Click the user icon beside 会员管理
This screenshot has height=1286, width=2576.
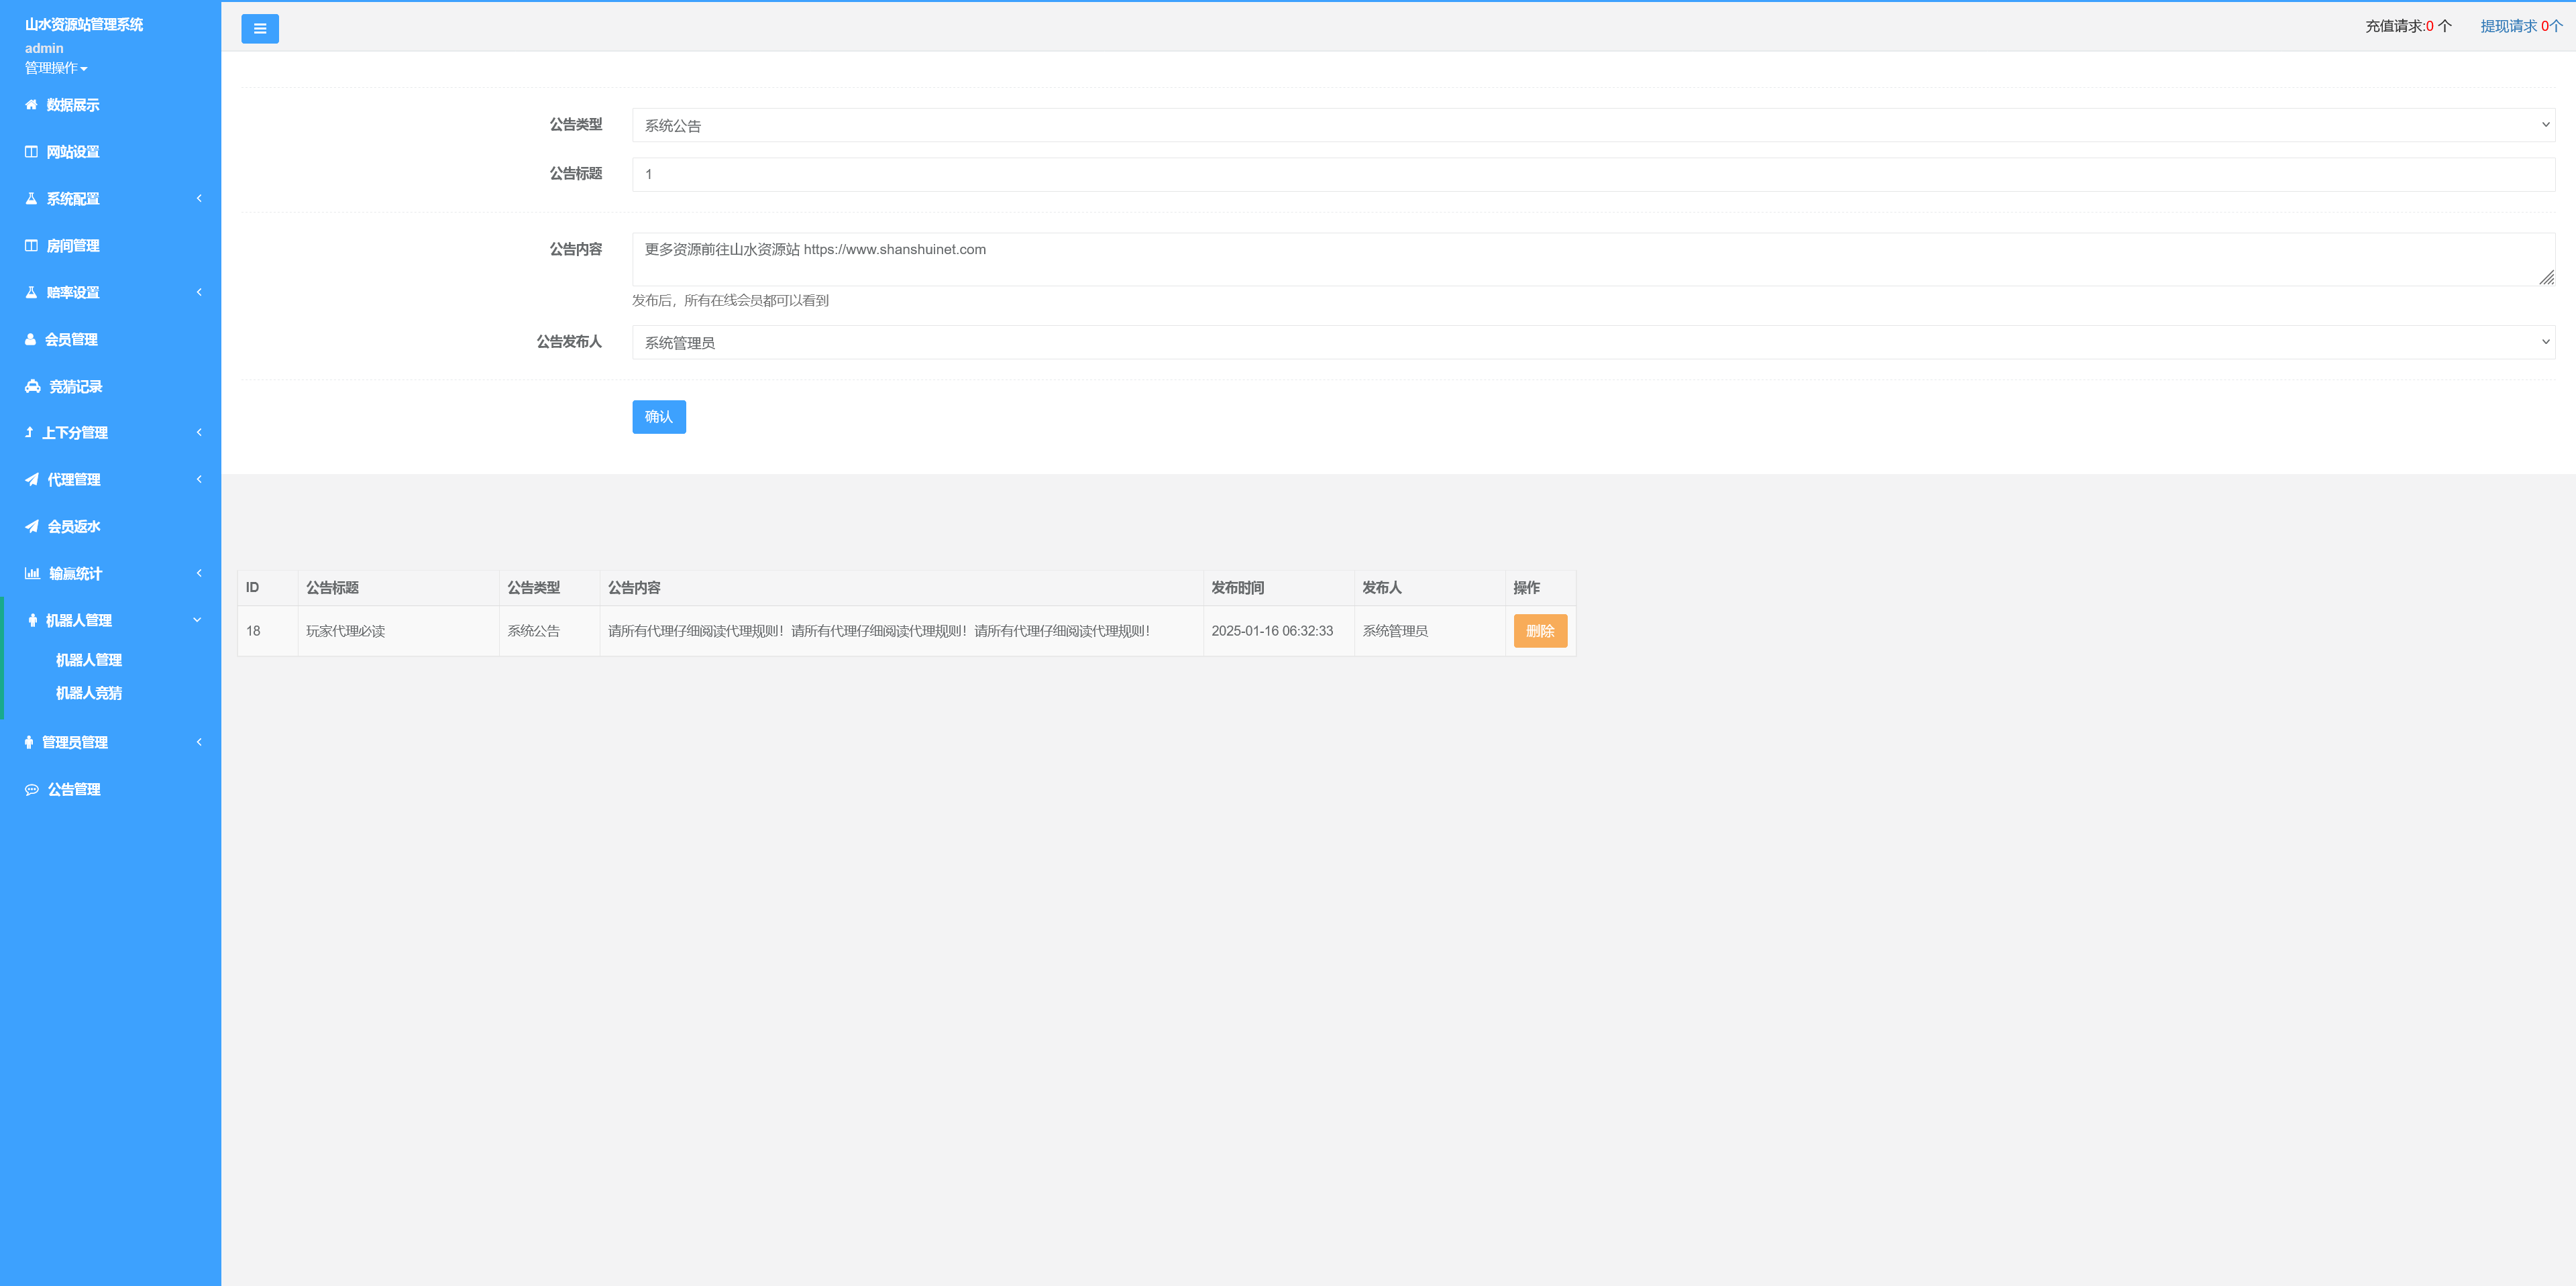pos(30,340)
